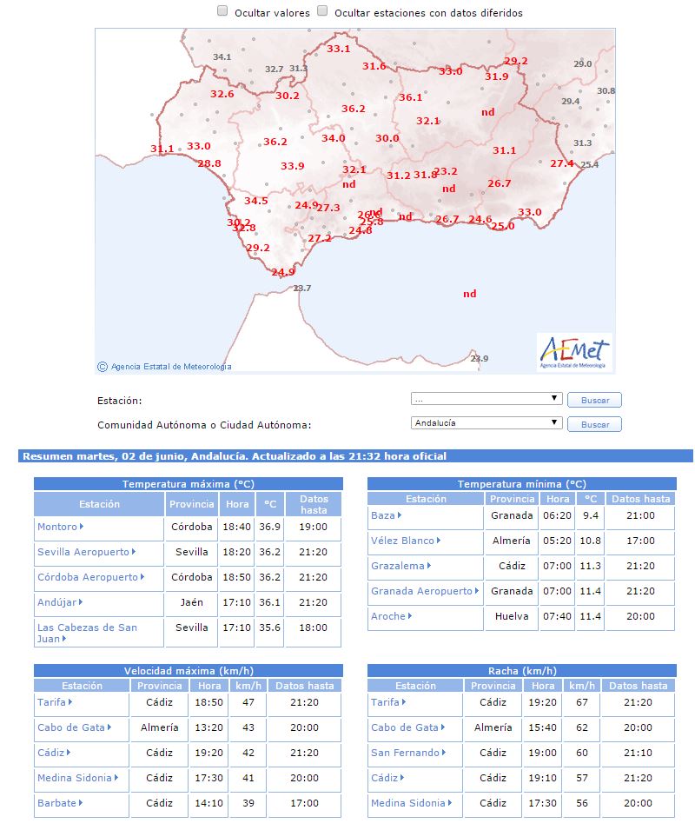
Task: Open Vélez Blanco station link
Action: 402,541
